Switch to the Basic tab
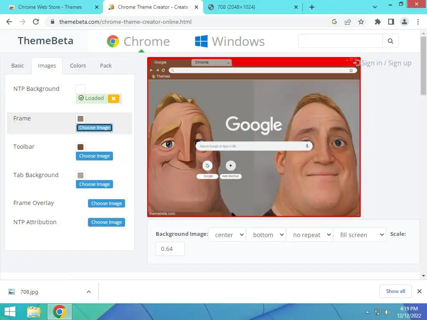This screenshot has height=320, width=427. [18, 65]
